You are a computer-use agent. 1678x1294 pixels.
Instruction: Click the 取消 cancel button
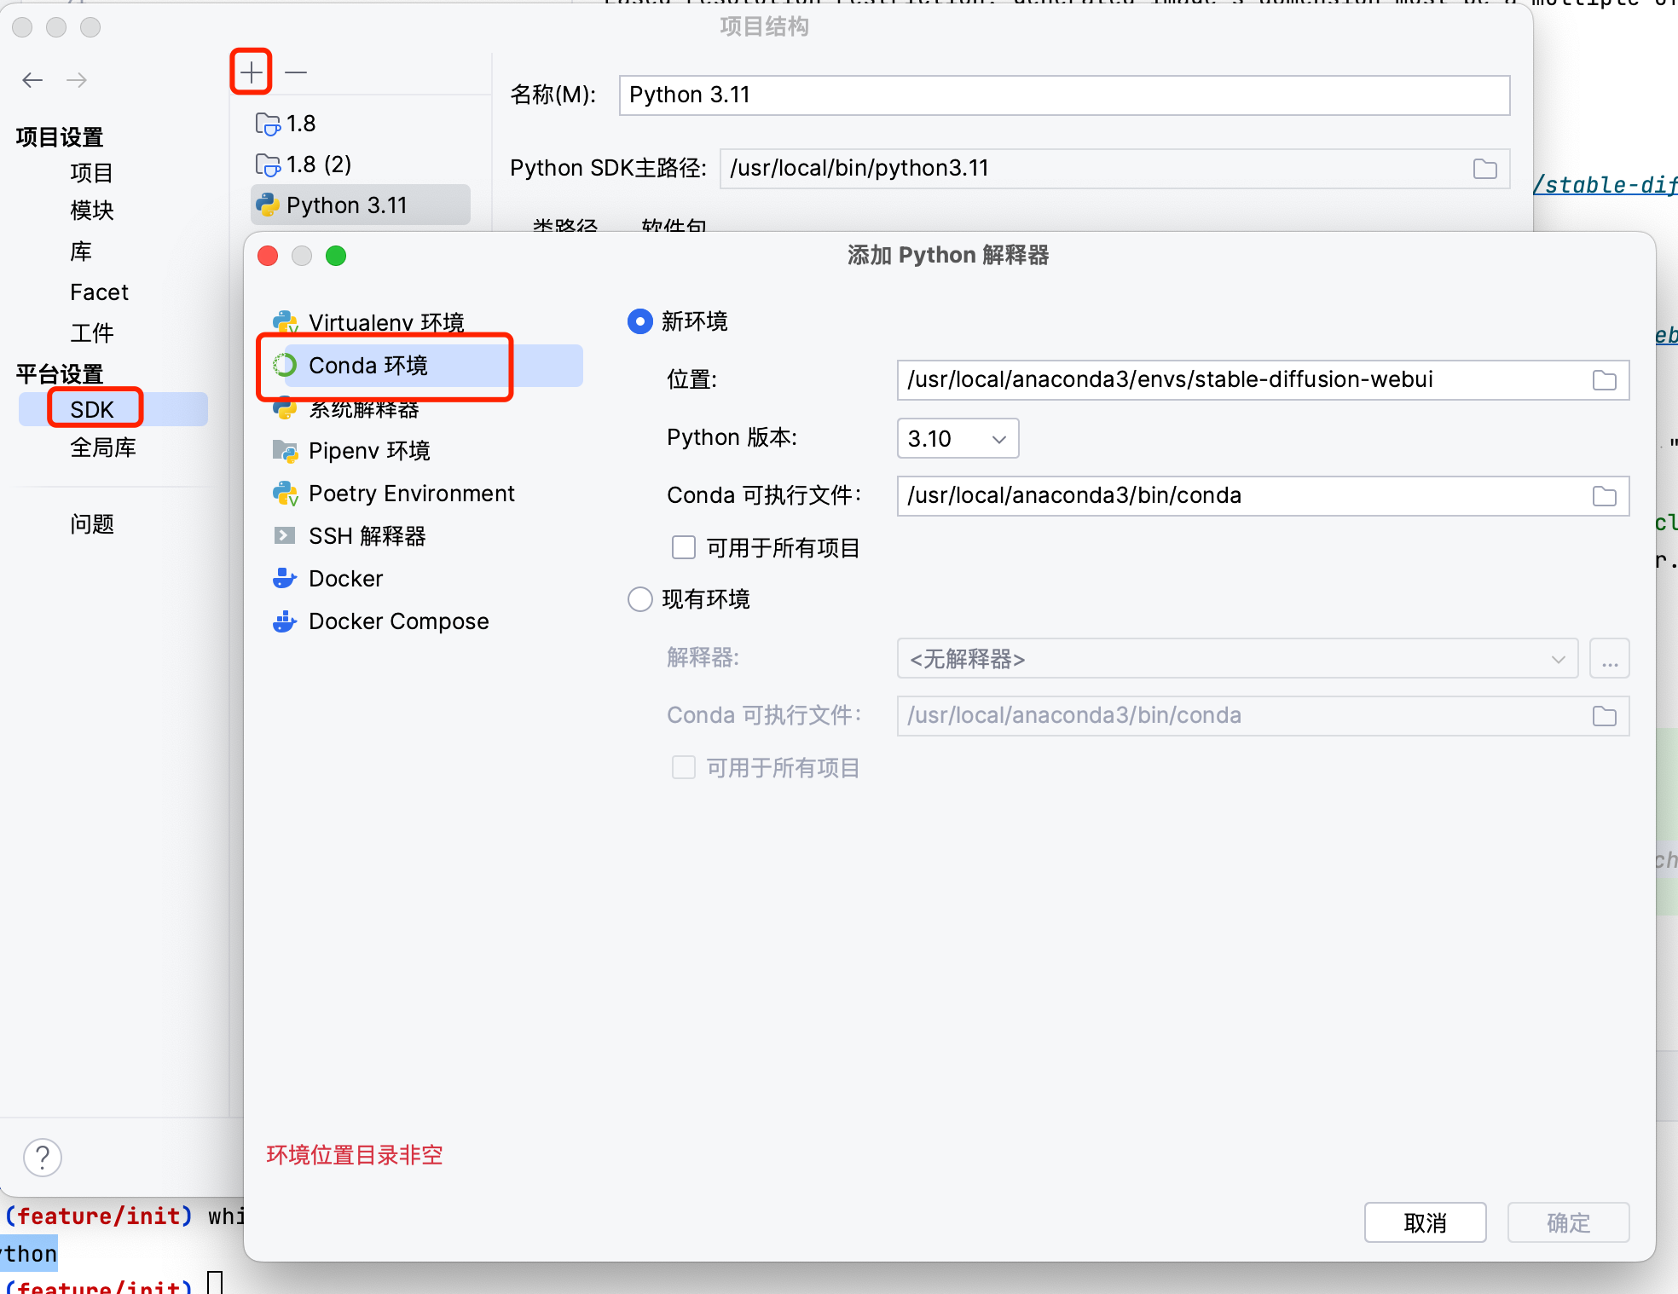coord(1425,1222)
